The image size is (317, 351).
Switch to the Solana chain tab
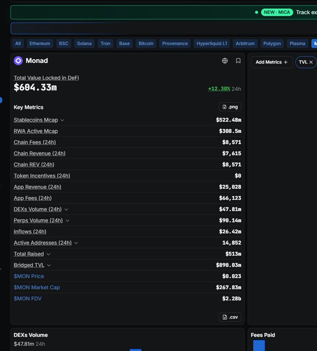click(x=84, y=43)
